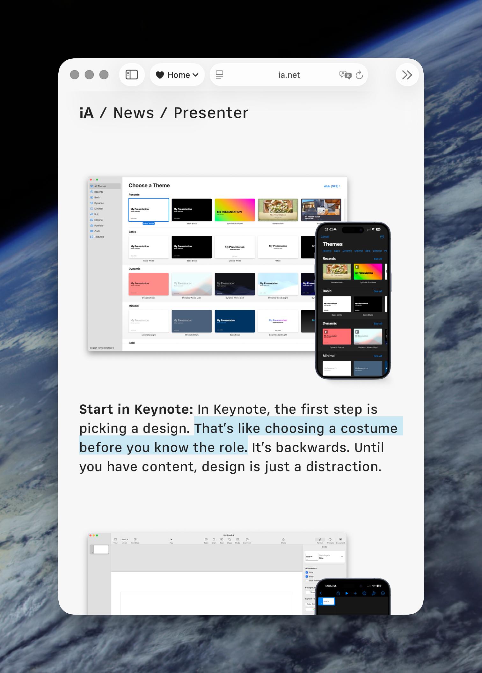Click the sentence "It's backwards."
This screenshot has width=482, height=673.
click(301, 447)
